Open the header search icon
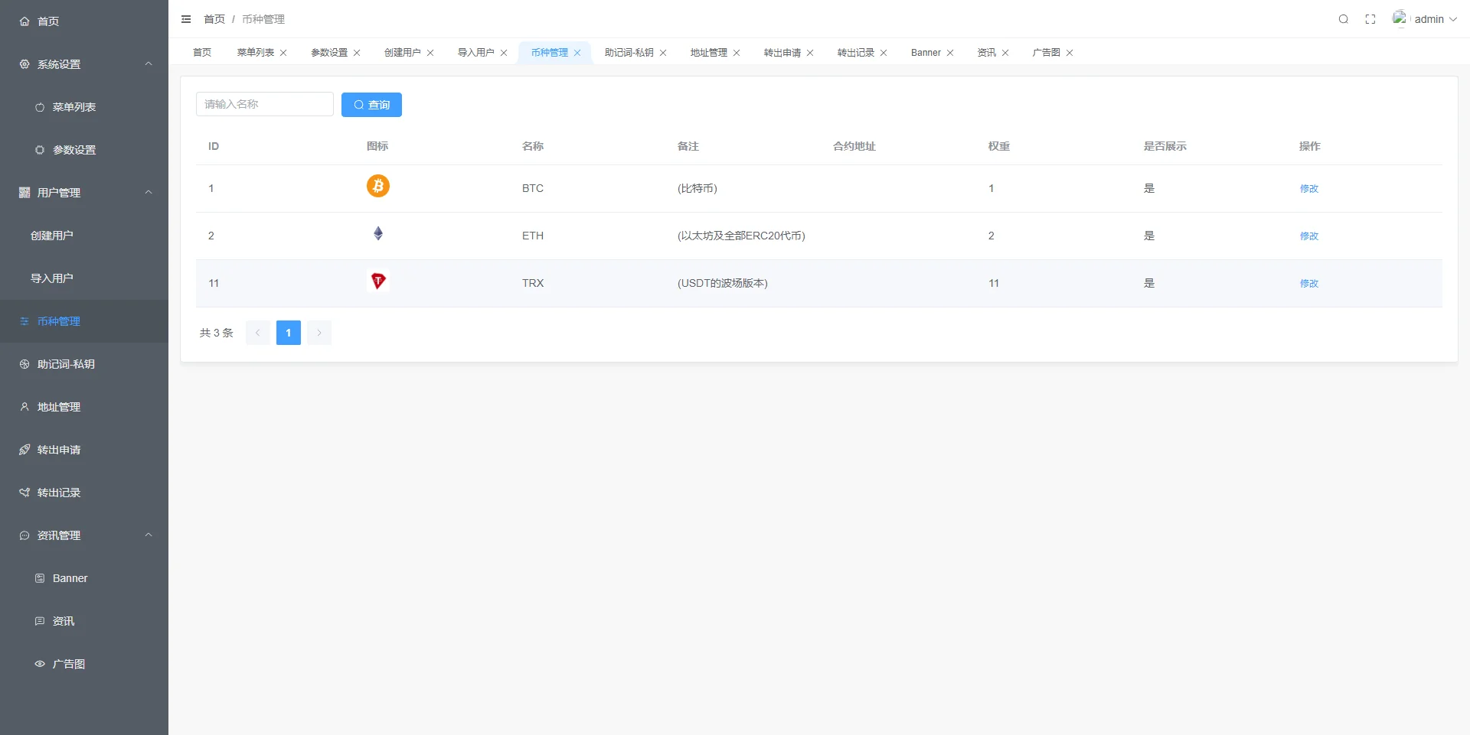This screenshot has height=735, width=1470. point(1343,19)
